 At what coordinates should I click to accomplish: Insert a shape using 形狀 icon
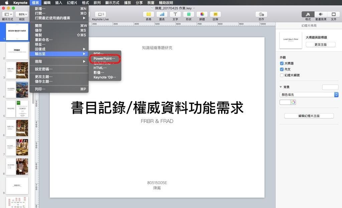coord(189,14)
